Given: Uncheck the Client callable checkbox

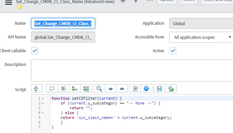Looking at the screenshot, I should 34,51.
